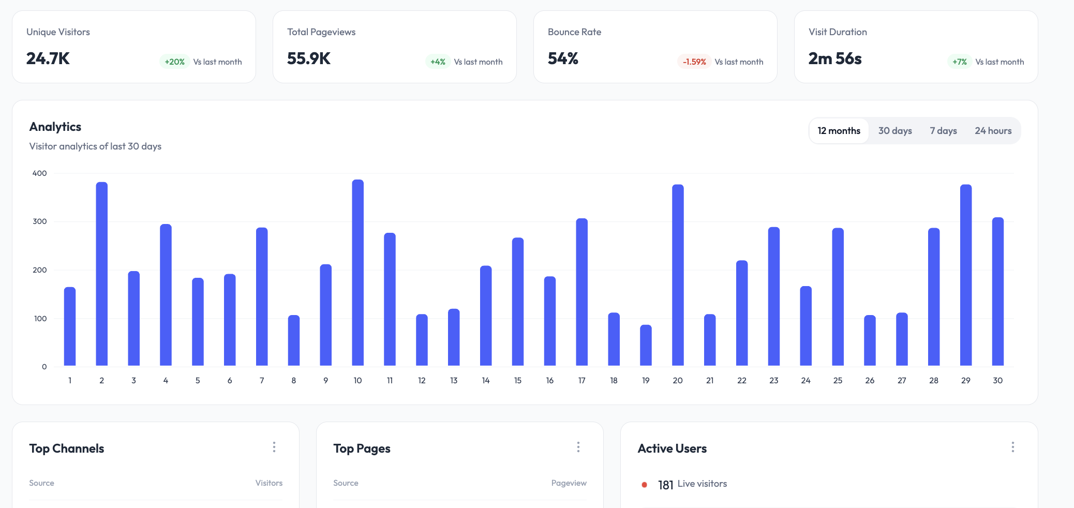
Task: Expand the Visitors column in Top Channels
Action: [x=268, y=483]
